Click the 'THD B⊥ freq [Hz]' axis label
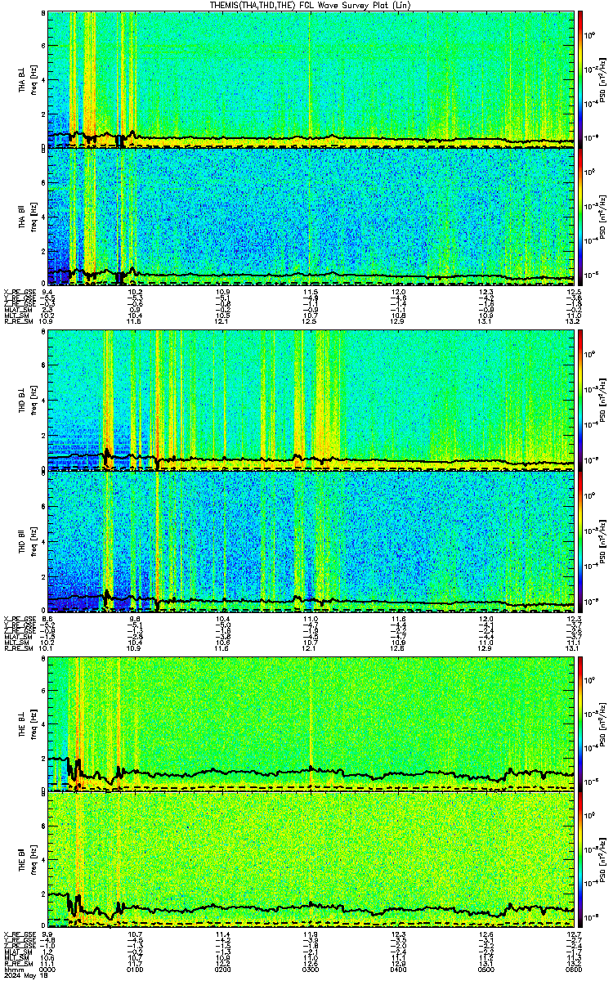613x981 pixels. (x=28, y=401)
